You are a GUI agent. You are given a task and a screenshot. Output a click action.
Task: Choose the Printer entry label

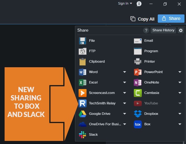(149, 62)
